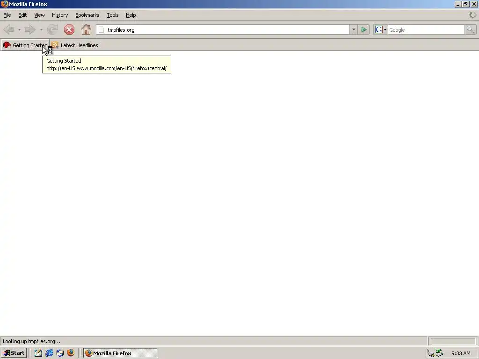Launch Firefox from the quick launch bar

(71, 353)
